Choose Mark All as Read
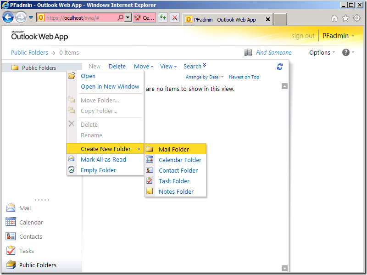 click(105, 159)
